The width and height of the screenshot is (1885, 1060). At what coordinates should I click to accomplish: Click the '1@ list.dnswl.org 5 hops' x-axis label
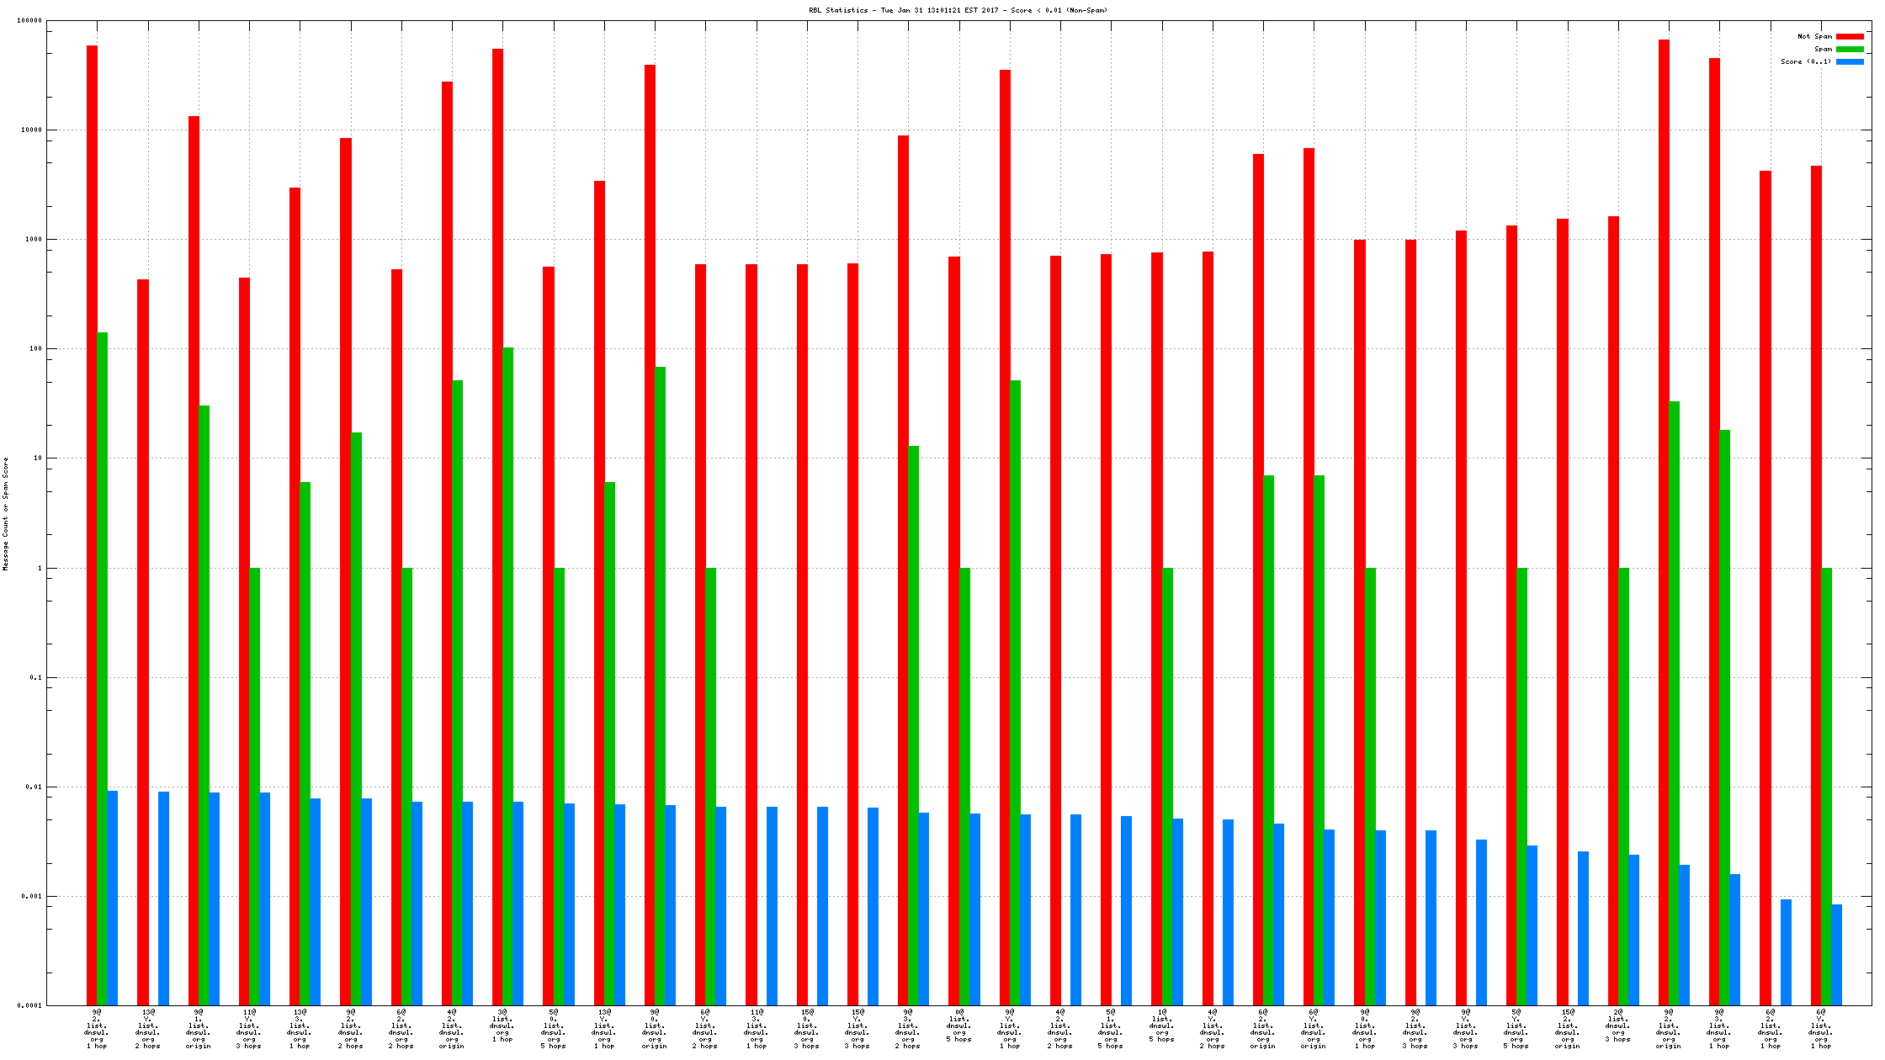1161,1026
